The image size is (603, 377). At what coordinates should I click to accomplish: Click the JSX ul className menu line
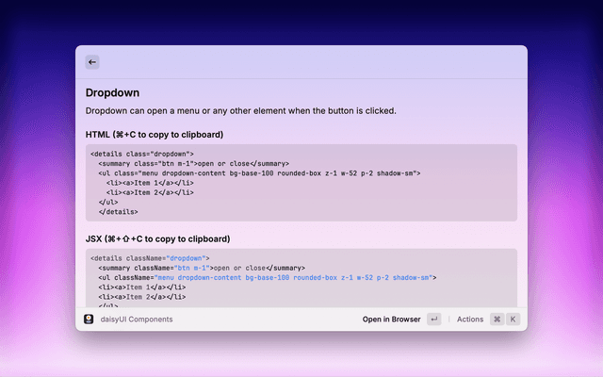266,278
